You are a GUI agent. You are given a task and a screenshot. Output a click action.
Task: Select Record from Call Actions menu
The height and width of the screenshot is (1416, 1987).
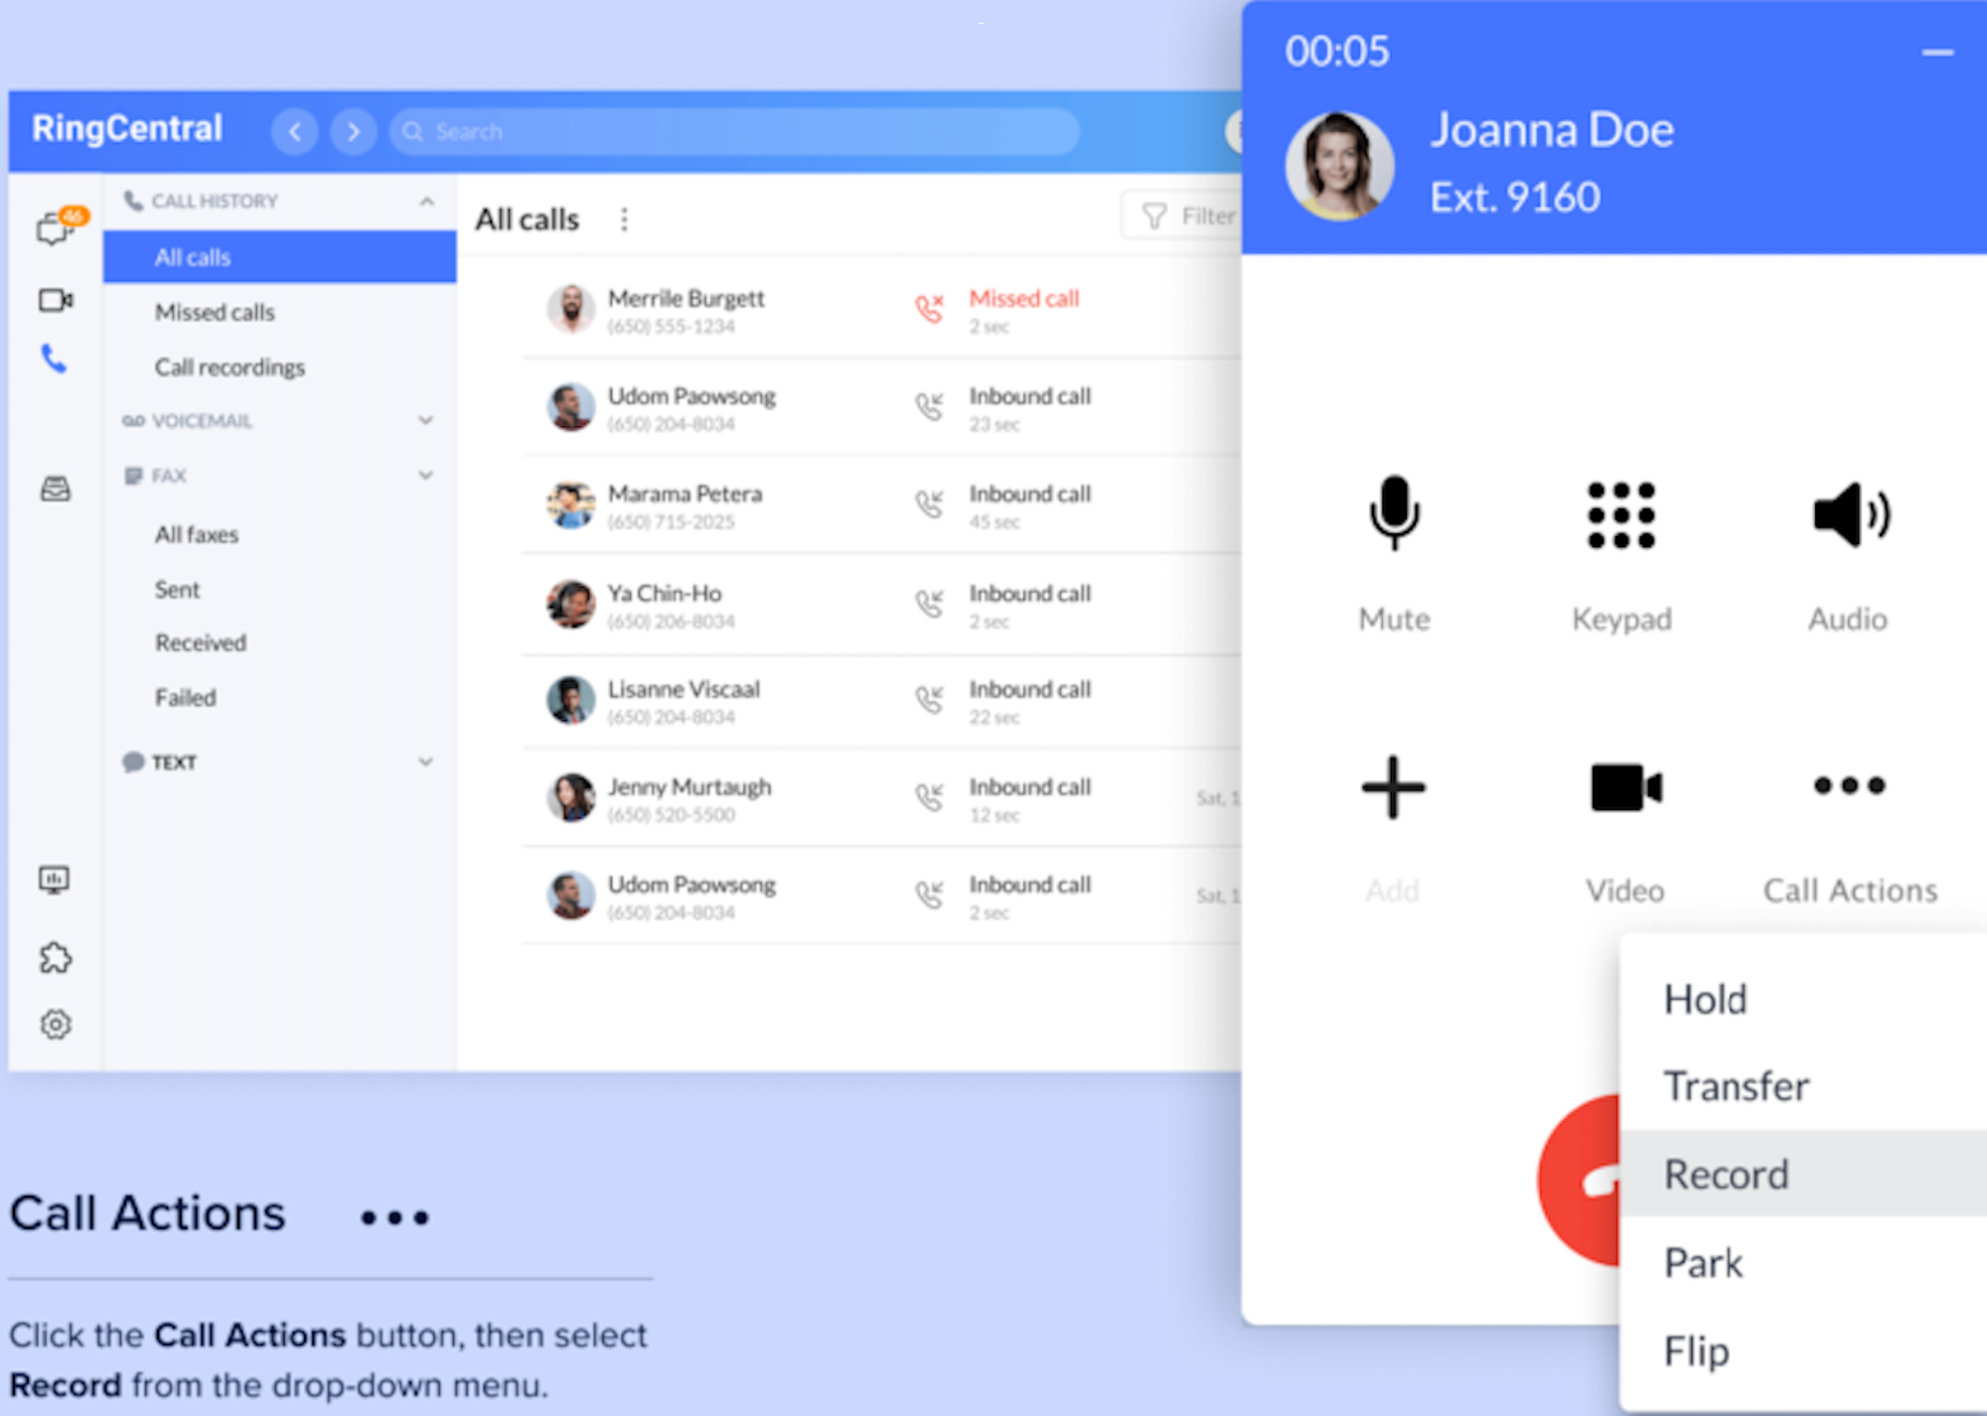pos(1730,1174)
